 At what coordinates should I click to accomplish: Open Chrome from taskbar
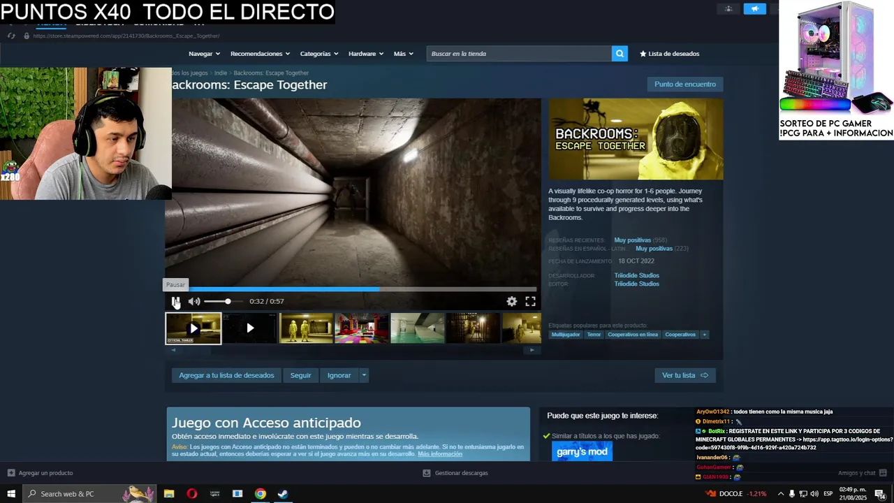(x=260, y=494)
